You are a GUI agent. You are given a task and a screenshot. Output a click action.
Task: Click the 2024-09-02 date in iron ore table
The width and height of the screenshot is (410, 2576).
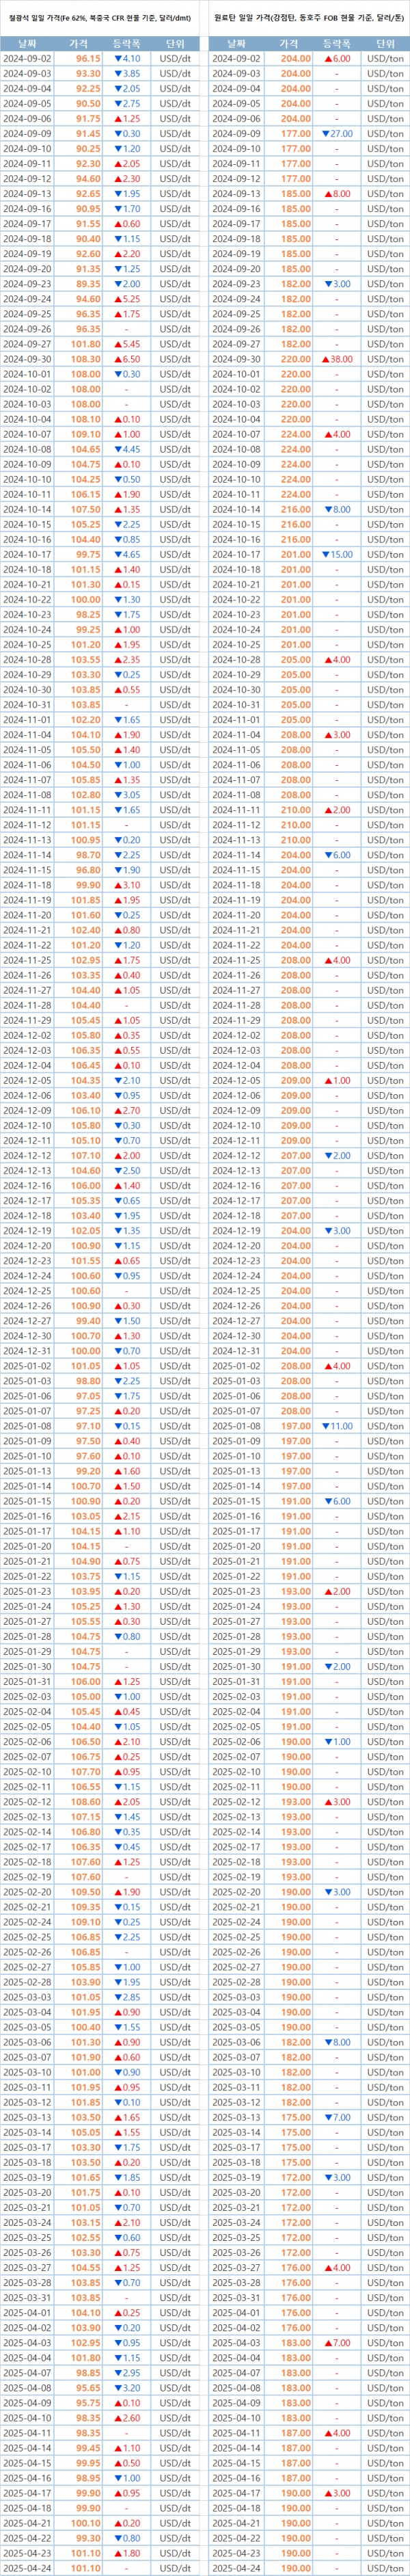(27, 59)
